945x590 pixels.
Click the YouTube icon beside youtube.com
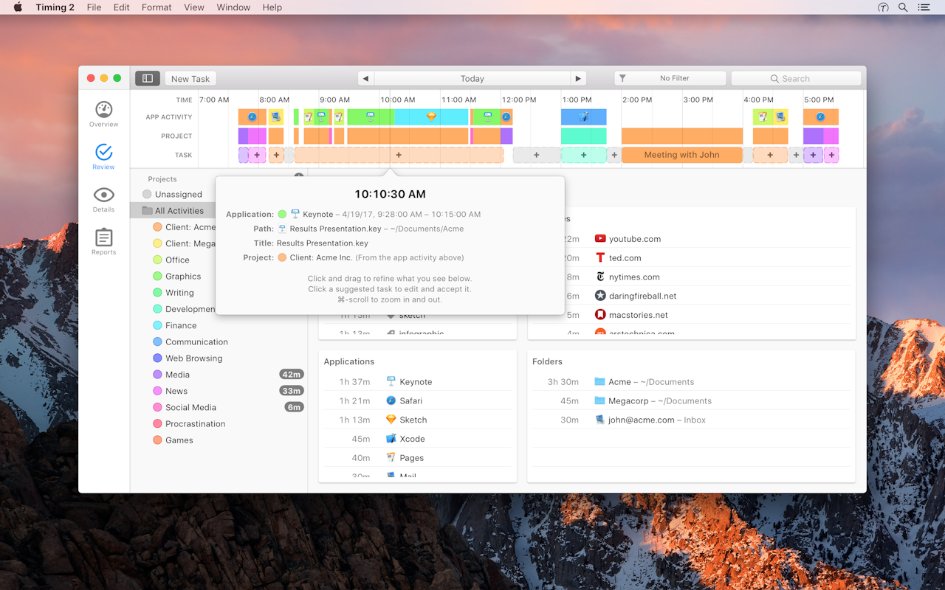tap(599, 238)
